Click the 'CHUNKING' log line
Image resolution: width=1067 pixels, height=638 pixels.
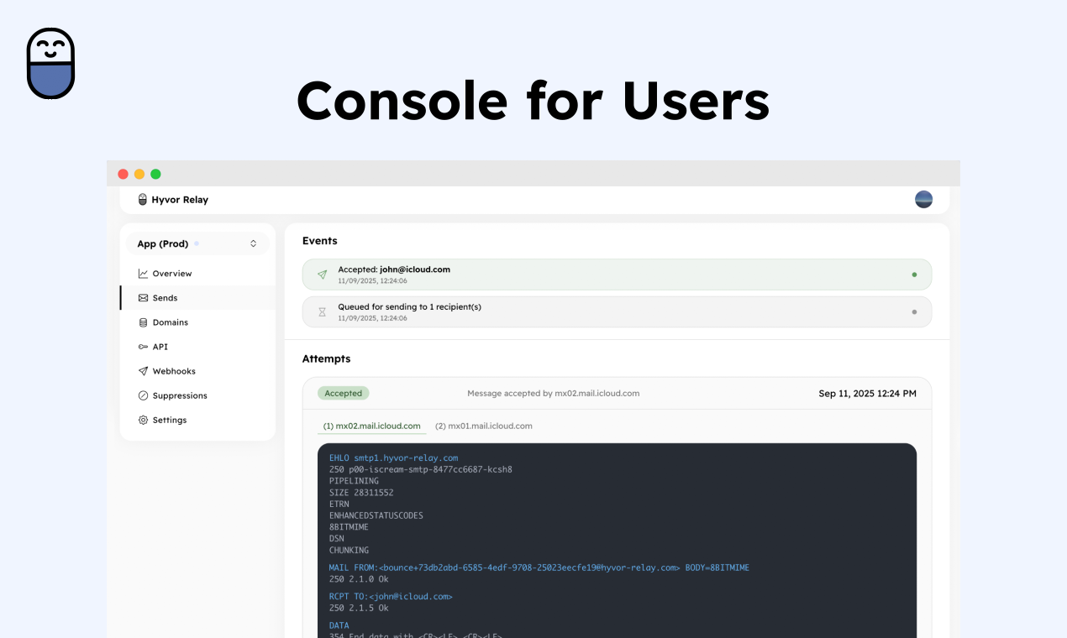pyautogui.click(x=349, y=550)
